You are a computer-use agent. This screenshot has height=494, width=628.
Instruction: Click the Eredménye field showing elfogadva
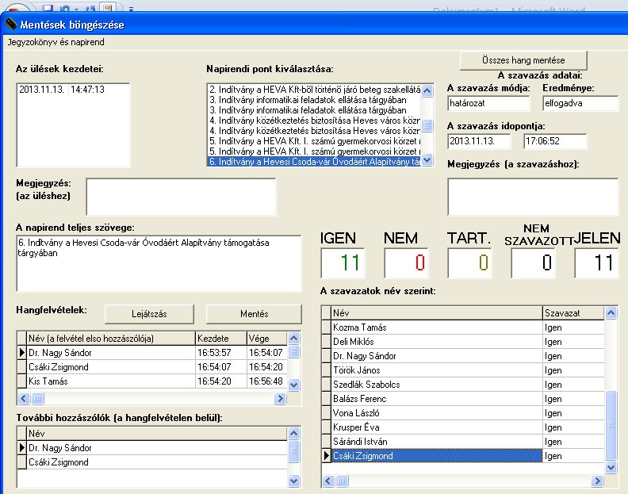click(x=580, y=103)
